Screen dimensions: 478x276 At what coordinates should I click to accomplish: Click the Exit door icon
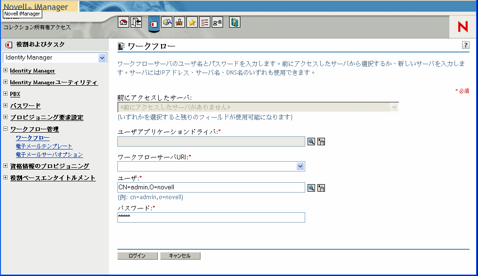(x=136, y=22)
